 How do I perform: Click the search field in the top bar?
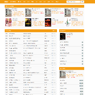73,2
